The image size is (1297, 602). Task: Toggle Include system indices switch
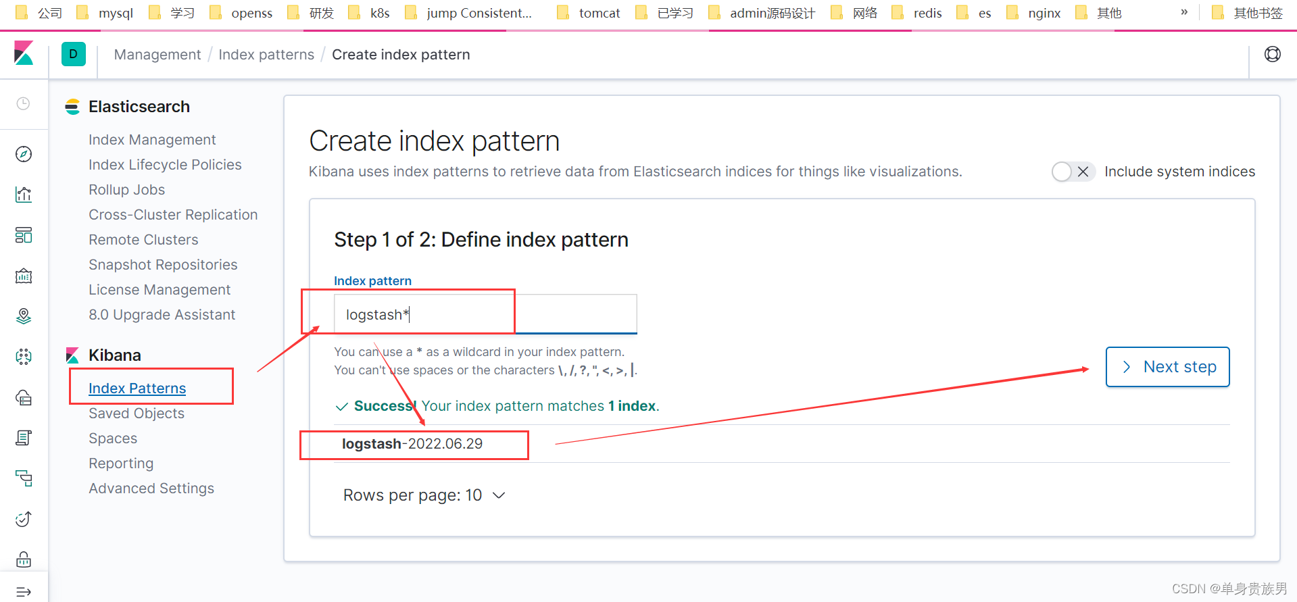1073,172
